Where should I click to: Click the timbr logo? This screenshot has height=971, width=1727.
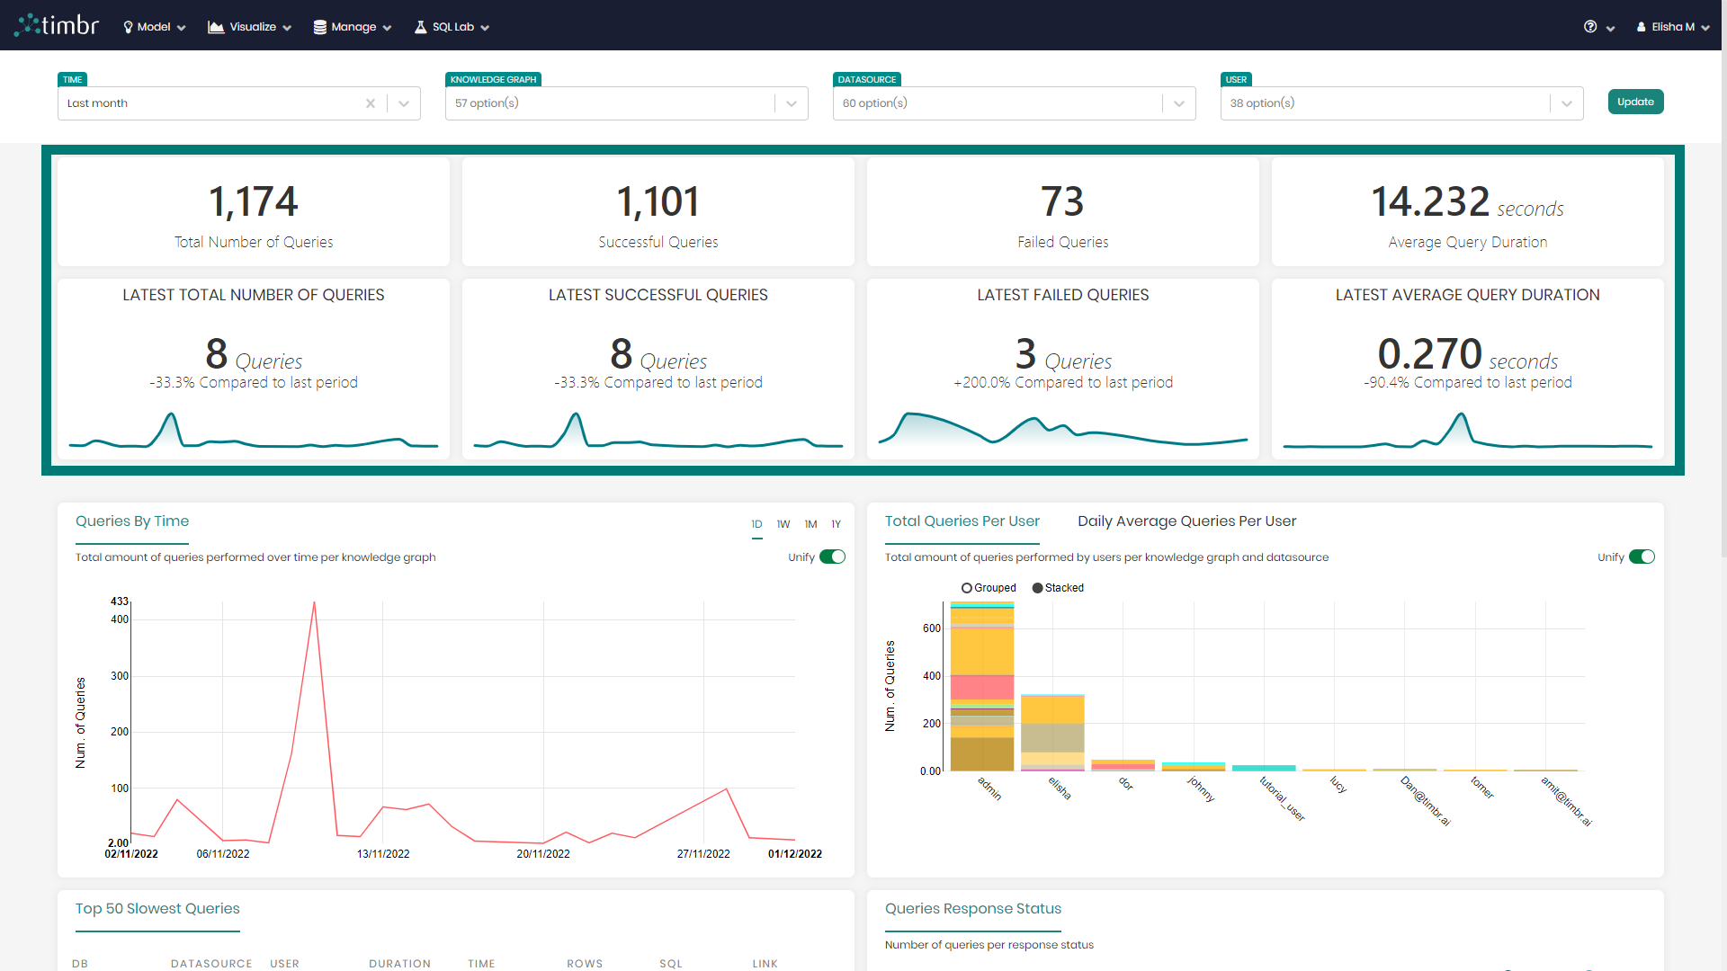(x=57, y=25)
